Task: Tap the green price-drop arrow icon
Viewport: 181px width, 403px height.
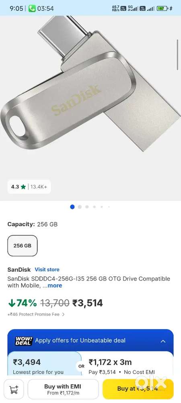Action: 12,303
